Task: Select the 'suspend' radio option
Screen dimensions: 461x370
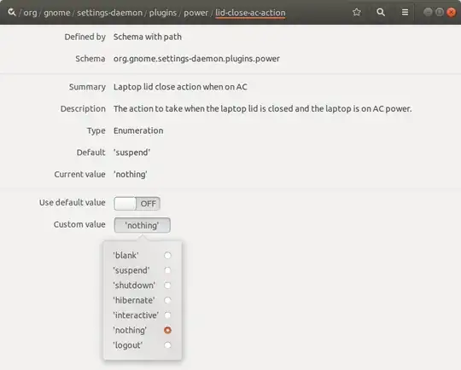Action: pos(167,270)
